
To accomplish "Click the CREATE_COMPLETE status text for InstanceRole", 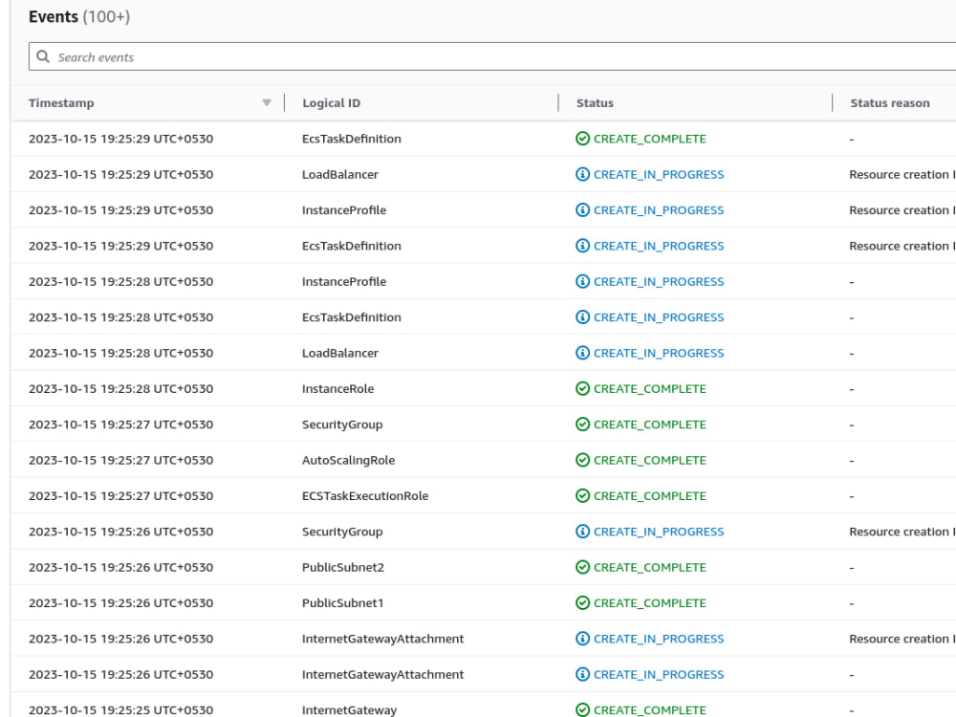I will pyautogui.click(x=650, y=389).
